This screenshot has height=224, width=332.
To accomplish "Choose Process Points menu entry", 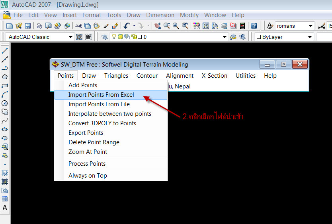I will (111, 164).
